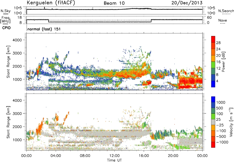The image size is (234, 162).
Task: Click the '04:00' time tick label
Action: point(56,156)
